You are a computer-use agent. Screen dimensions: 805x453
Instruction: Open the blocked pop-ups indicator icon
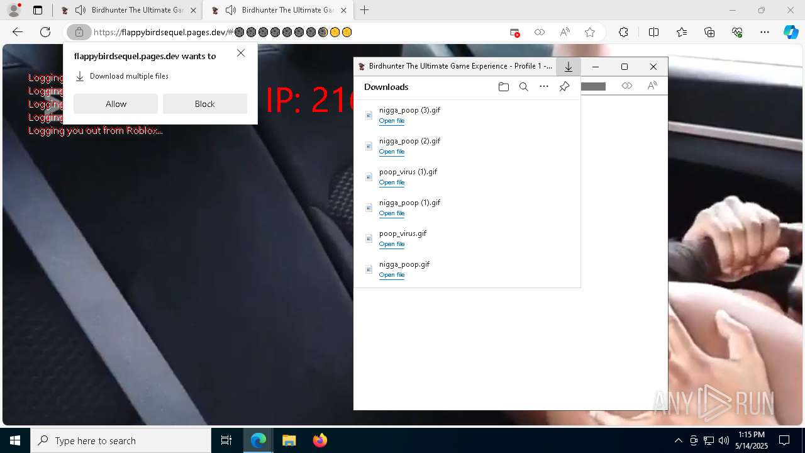pos(514,32)
